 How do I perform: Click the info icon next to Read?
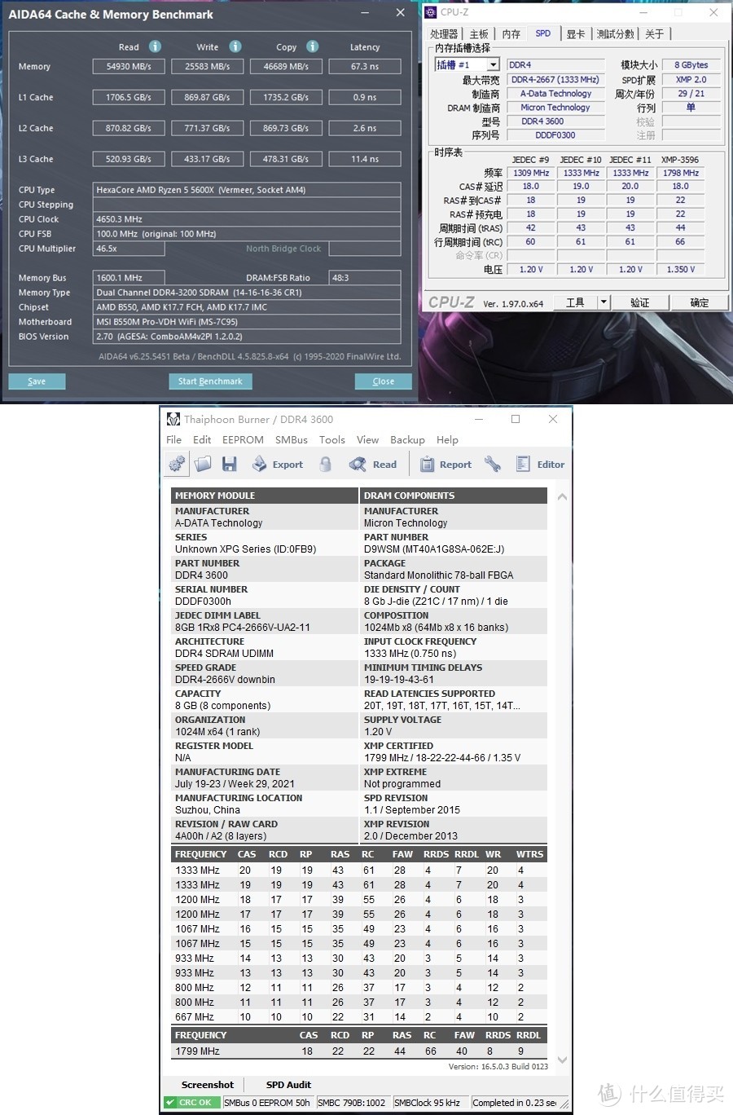[155, 46]
